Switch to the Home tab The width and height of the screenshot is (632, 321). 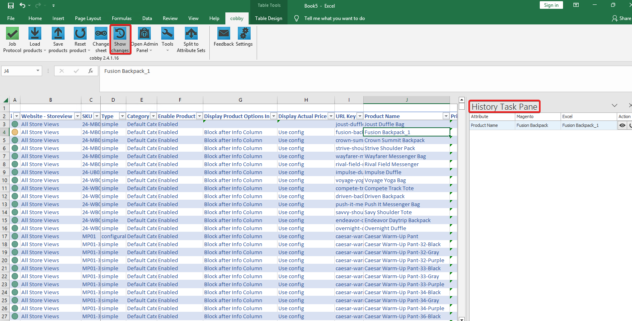tap(35, 18)
